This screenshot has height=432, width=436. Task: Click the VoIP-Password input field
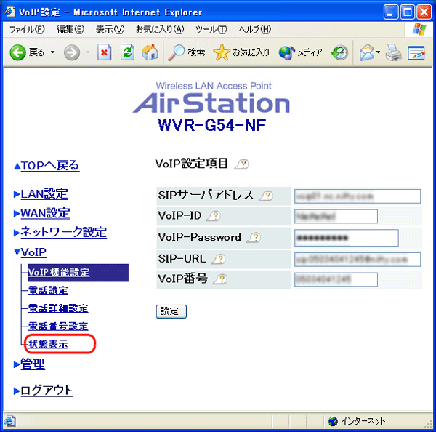click(347, 238)
